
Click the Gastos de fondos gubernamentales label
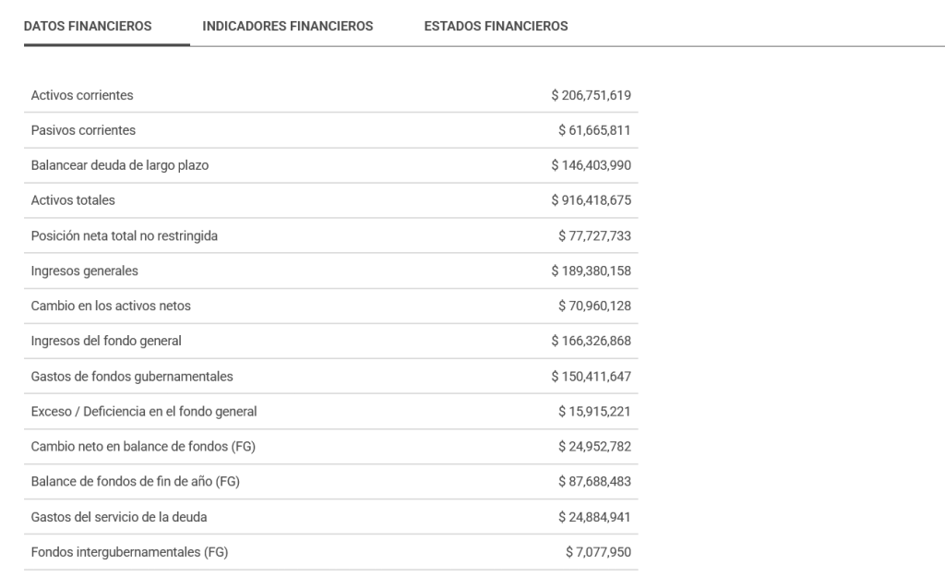132,376
